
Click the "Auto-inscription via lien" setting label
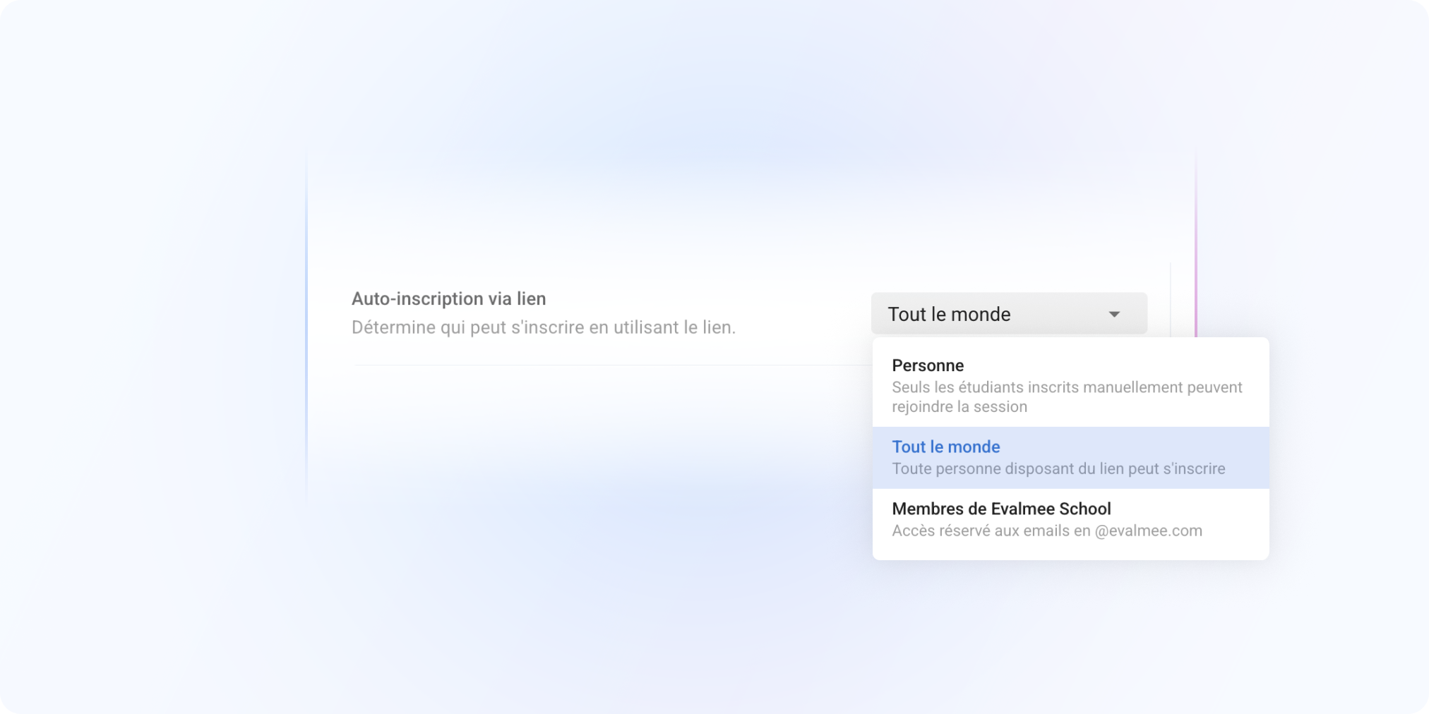point(448,298)
